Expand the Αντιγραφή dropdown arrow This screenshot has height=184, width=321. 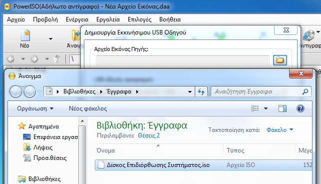[318, 32]
